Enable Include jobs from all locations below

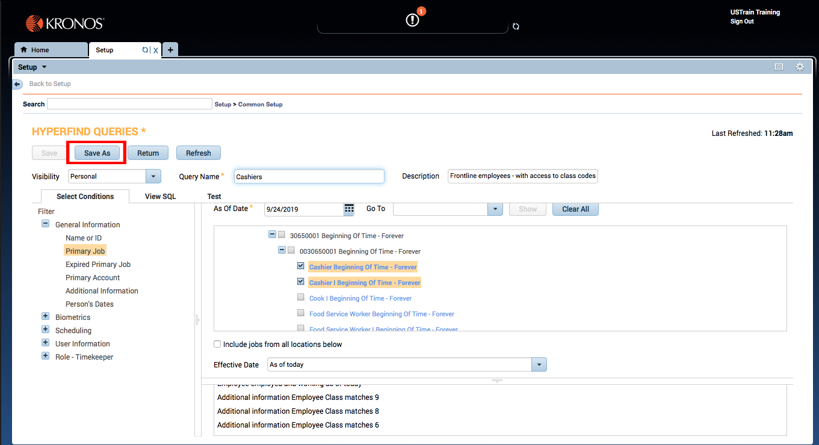point(217,345)
